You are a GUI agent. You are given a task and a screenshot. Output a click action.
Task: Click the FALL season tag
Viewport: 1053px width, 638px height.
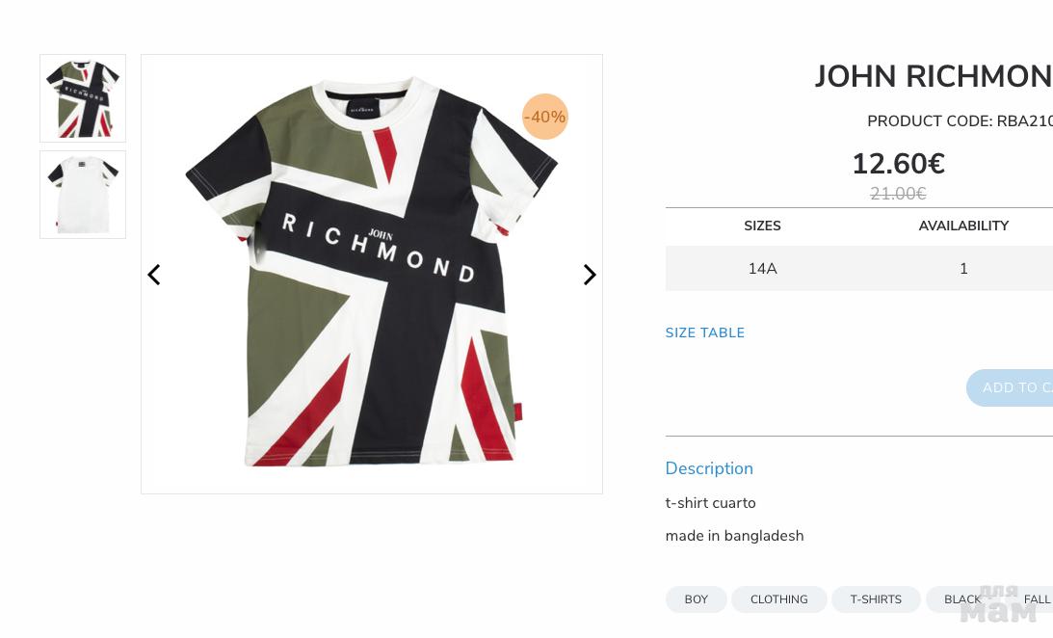1037,599
